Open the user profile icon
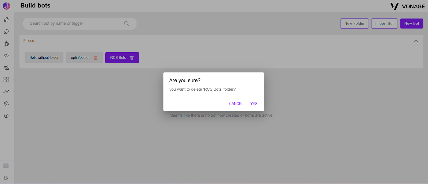Image resolution: width=428 pixels, height=184 pixels. tap(6, 116)
